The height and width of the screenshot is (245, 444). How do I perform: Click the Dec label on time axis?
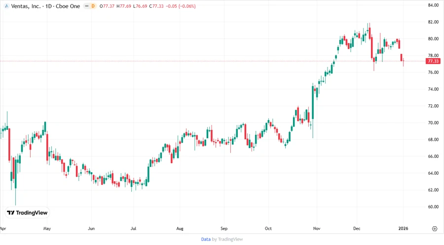tap(357, 229)
